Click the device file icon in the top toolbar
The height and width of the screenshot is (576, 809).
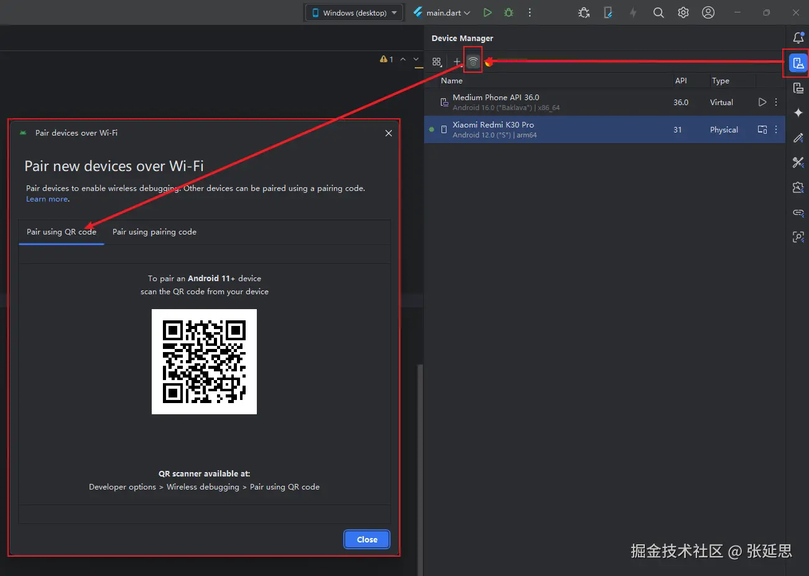608,12
